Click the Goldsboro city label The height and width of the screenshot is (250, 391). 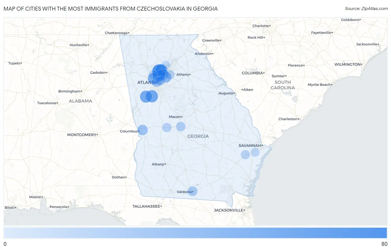click(350, 20)
